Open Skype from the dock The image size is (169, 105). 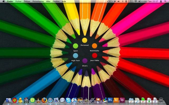tap(68, 100)
